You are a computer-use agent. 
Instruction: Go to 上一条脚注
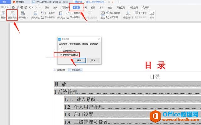pos(48,13)
